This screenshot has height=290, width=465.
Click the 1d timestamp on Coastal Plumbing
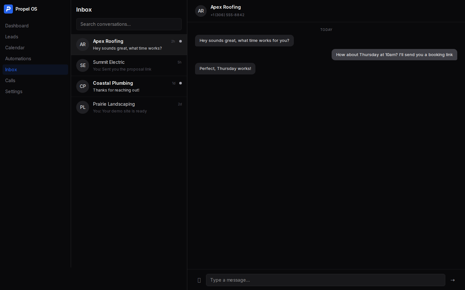(174, 83)
